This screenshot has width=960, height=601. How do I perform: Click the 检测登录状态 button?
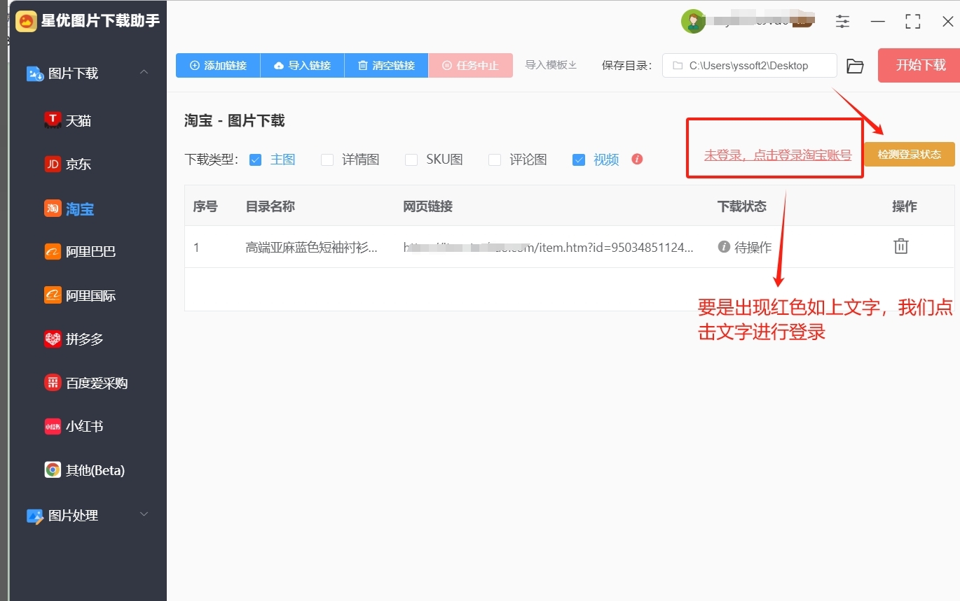(x=910, y=155)
